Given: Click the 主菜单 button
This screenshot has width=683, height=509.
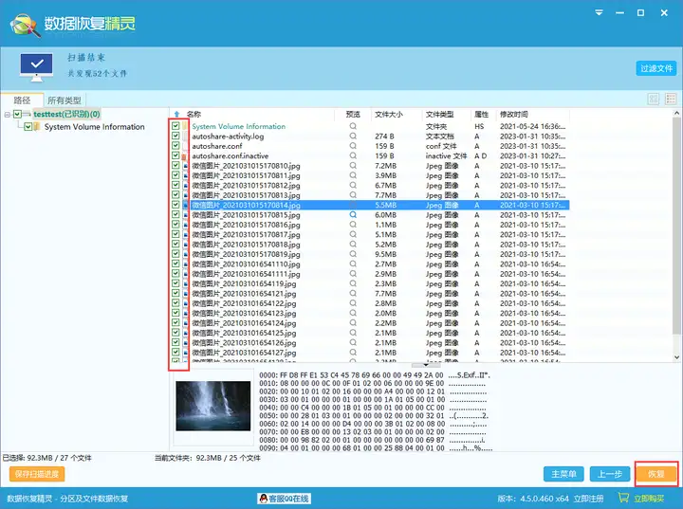Looking at the screenshot, I should point(563,474).
